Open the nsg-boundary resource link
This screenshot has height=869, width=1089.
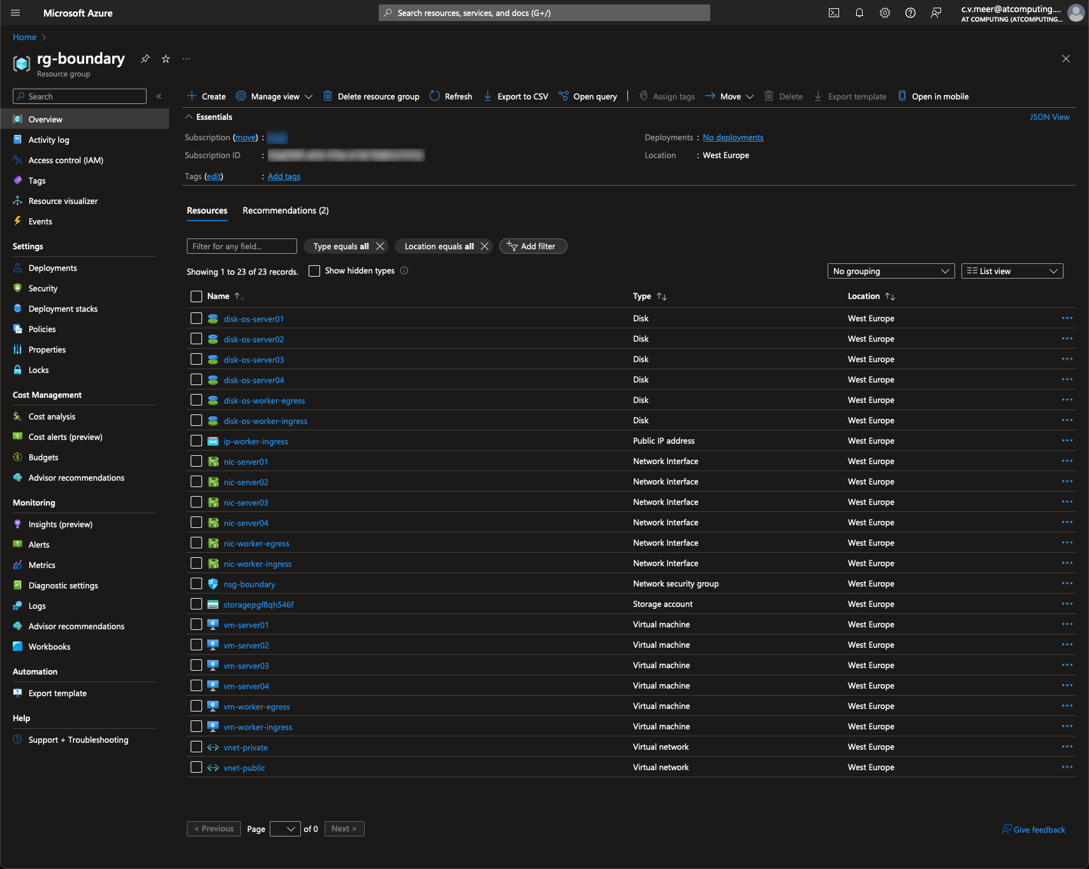coord(249,584)
